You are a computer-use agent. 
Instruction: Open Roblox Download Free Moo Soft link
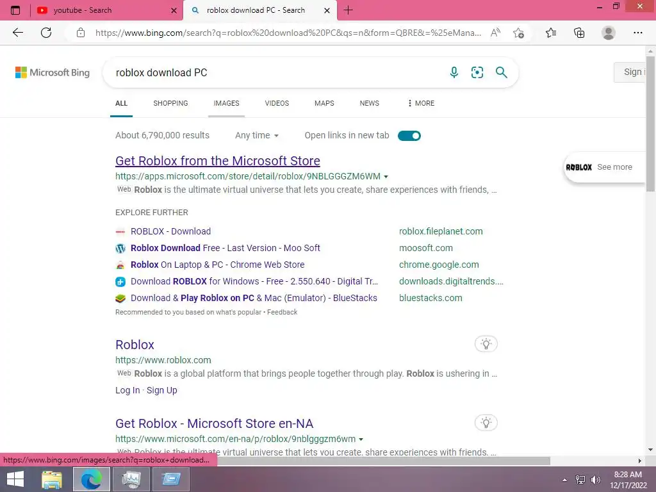(x=225, y=248)
